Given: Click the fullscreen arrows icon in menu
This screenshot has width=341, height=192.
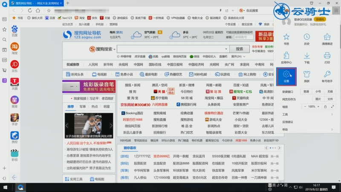Looking at the screenshot, I should coord(332,106).
